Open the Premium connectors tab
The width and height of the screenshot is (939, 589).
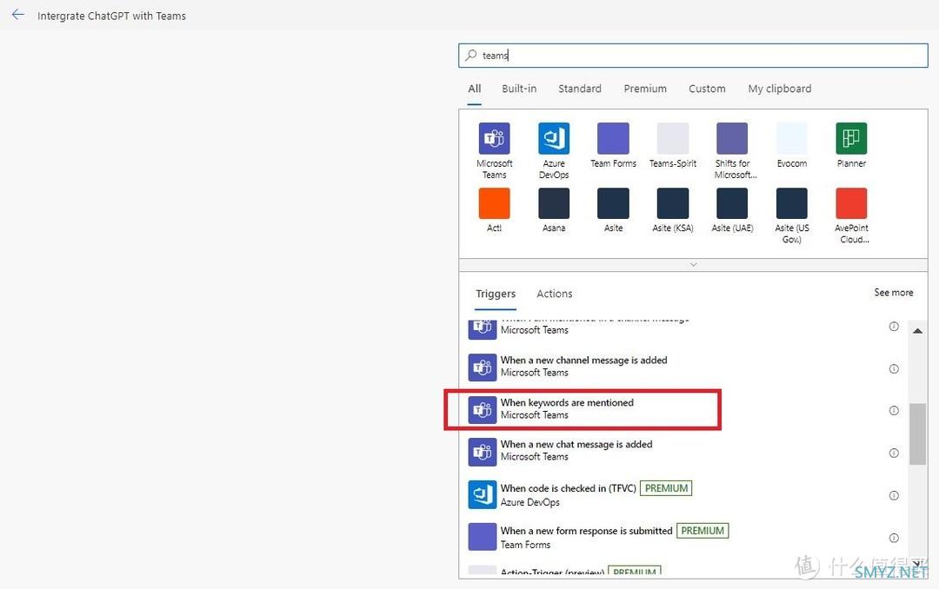[x=645, y=89]
